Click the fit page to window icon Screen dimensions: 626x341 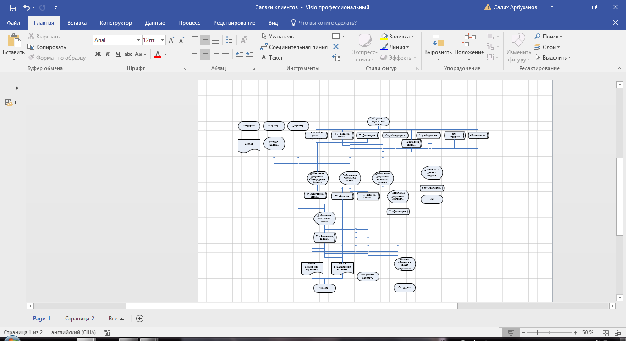(x=605, y=333)
